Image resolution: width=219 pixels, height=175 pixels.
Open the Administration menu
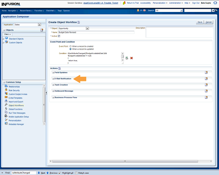(x=176, y=3)
